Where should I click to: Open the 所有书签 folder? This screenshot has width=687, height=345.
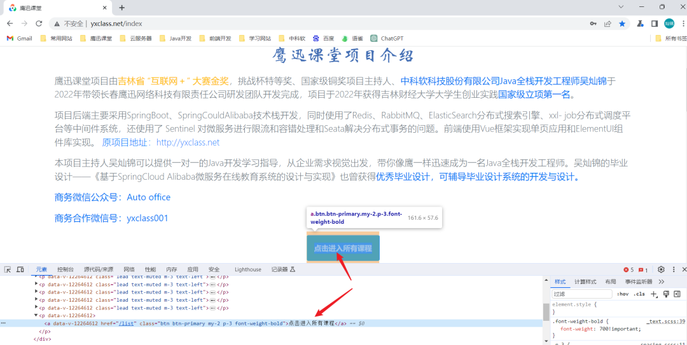[671, 38]
